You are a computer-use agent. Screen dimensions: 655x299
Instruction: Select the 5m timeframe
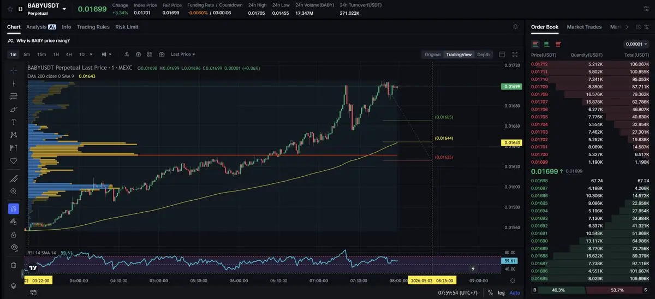(26, 54)
